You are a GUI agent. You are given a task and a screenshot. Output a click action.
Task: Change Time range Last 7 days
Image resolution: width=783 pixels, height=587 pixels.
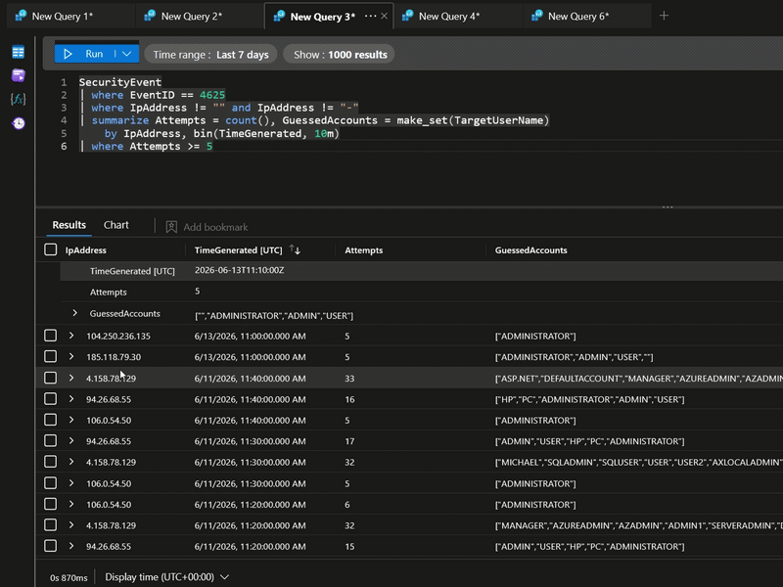[x=210, y=55]
